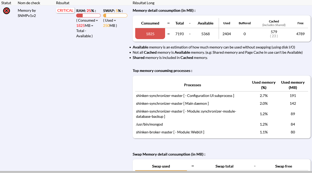Click the Memory by SNMPv1v2 check name

[x=27, y=13]
